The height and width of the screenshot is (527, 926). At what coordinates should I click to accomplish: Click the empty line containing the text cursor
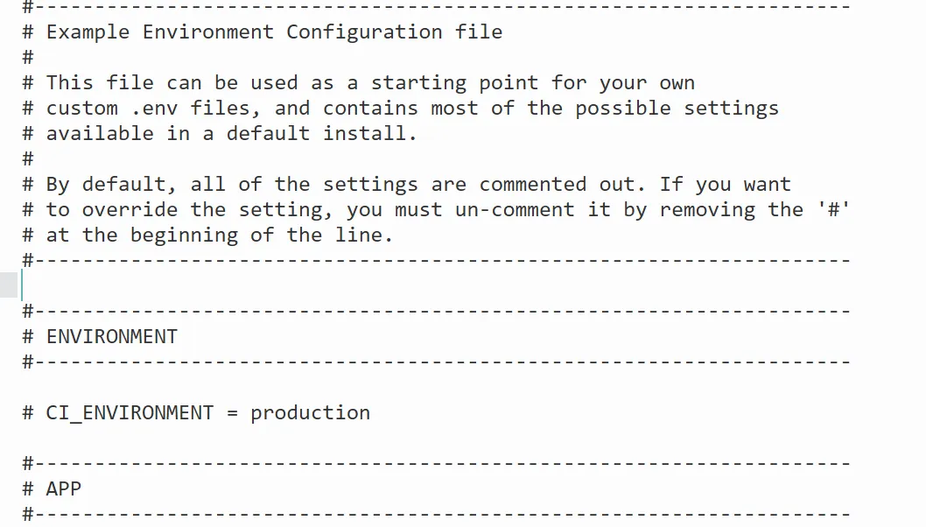[350, 285]
